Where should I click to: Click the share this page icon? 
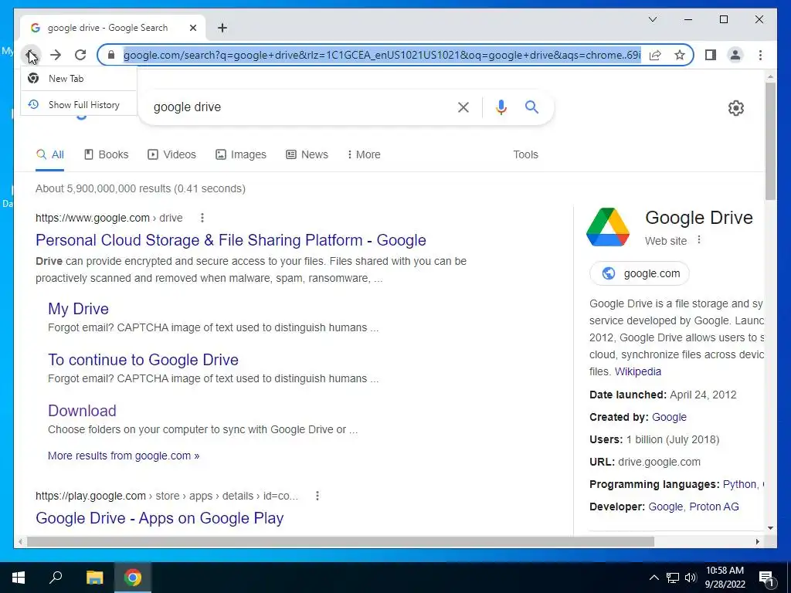tap(655, 55)
